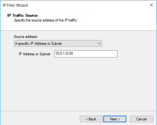Go back with the Back button
Viewport: 157px width, 125px height.
pyautogui.click(x=91, y=119)
